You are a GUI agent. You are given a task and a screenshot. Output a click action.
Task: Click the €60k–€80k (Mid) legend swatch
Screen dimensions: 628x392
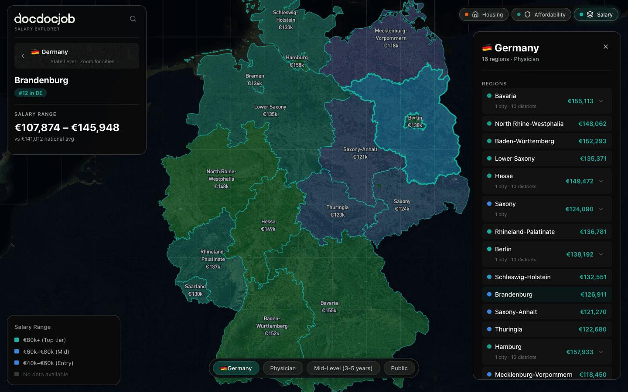point(17,351)
